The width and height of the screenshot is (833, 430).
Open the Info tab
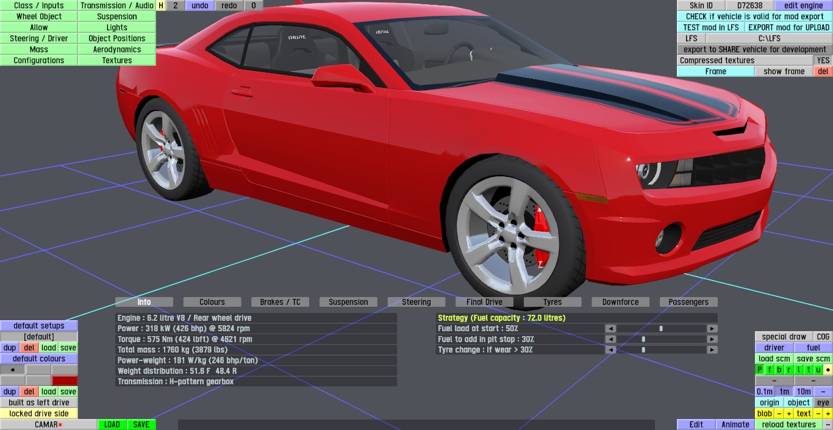145,302
